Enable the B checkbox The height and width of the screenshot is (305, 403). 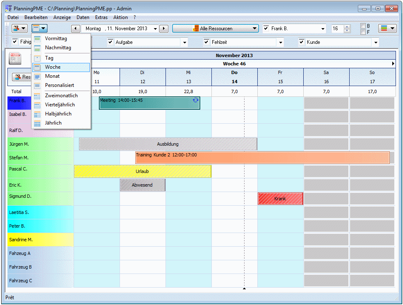point(363,26)
